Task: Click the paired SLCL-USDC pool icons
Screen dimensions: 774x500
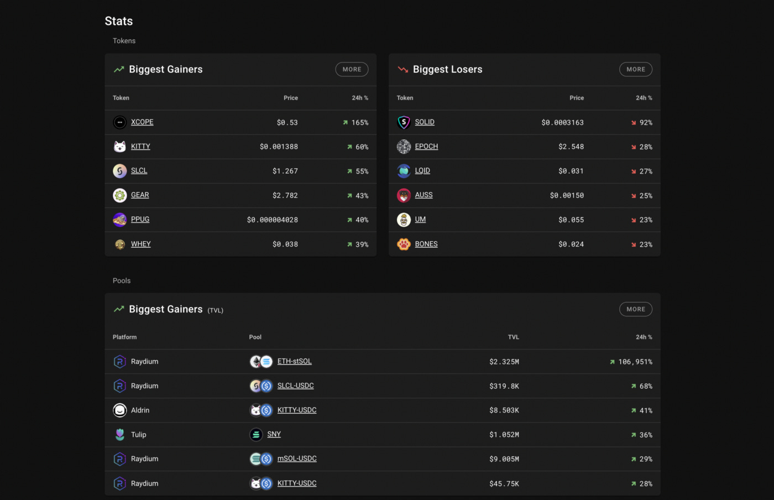Action: pyautogui.click(x=260, y=386)
